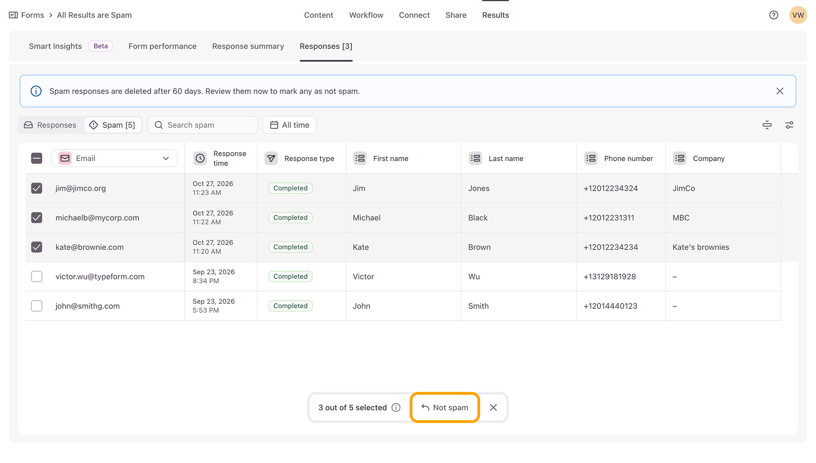Open the row height adjustment icon

[x=767, y=125]
